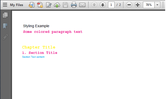Open the hamburger menu beside My Files

5,5
